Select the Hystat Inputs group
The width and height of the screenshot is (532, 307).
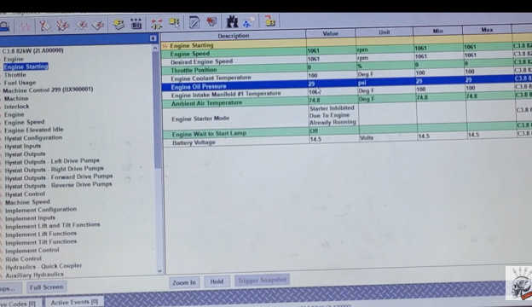(x=23, y=146)
